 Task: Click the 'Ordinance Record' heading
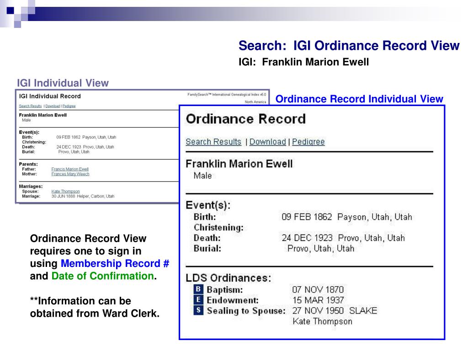245,119
